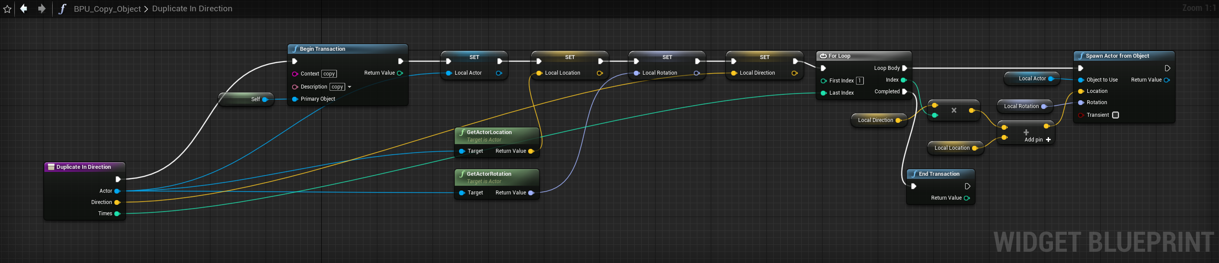Click GetActorLocation Target pin

(462, 151)
